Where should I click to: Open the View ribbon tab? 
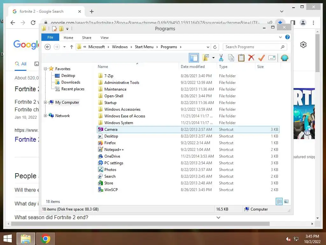pos(104,38)
